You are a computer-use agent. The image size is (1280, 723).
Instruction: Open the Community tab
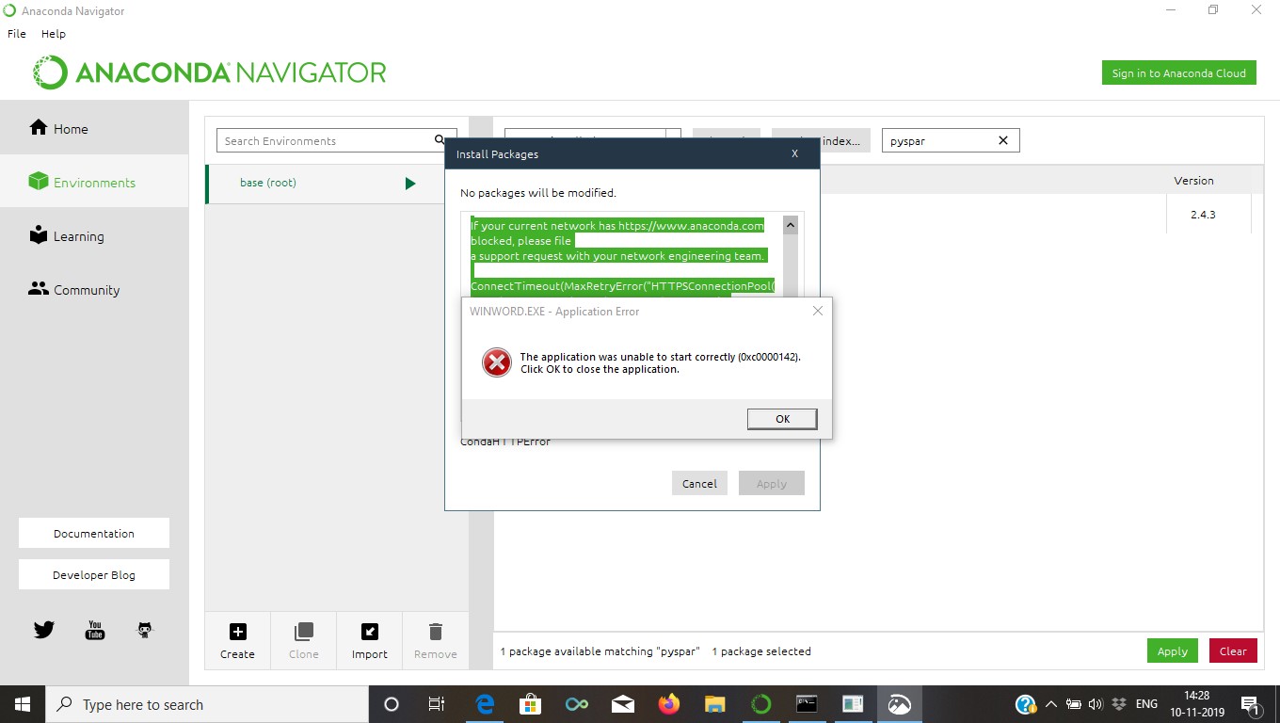click(x=94, y=290)
